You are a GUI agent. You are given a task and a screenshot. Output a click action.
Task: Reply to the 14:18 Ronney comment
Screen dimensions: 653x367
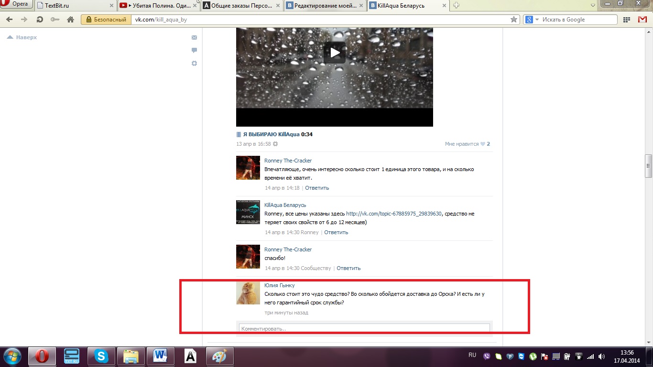(317, 188)
